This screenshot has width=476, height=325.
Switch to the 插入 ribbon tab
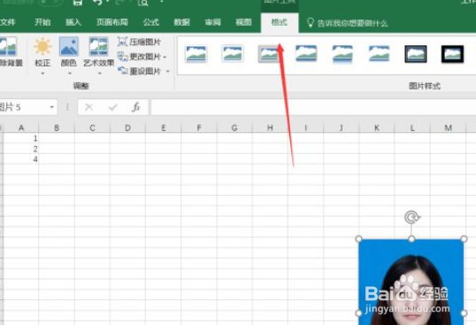click(x=73, y=22)
